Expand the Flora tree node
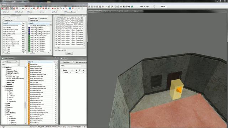Screen dimensions: 228x128 click(x=5, y=105)
